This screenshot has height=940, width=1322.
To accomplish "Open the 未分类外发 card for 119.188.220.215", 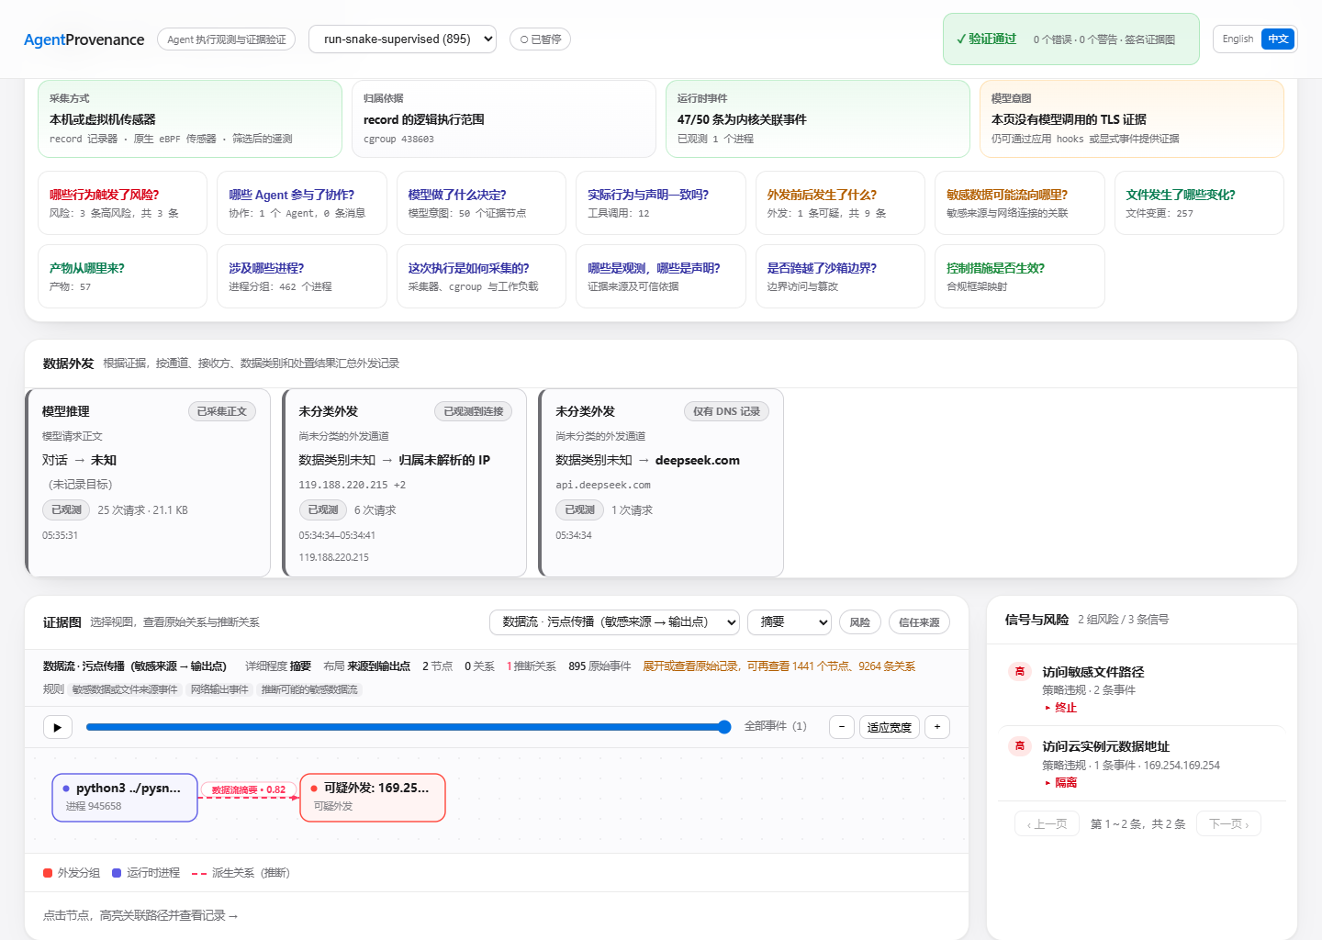I will click(x=404, y=483).
